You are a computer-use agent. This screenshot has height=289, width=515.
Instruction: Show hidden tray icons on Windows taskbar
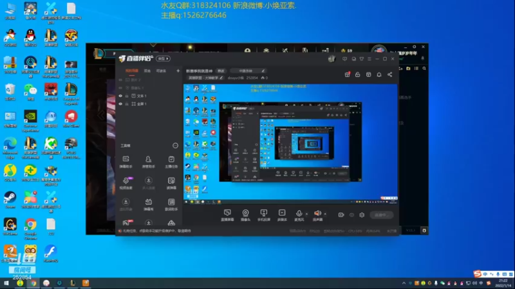(x=404, y=283)
